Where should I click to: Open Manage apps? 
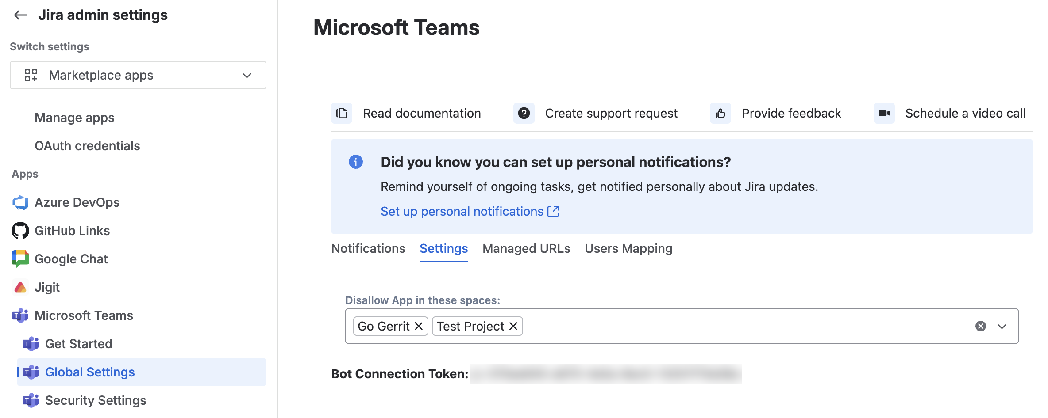click(74, 118)
